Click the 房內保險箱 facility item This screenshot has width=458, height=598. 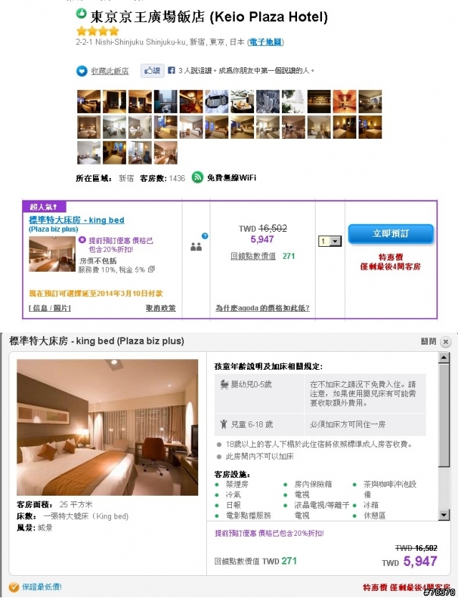pos(313,484)
